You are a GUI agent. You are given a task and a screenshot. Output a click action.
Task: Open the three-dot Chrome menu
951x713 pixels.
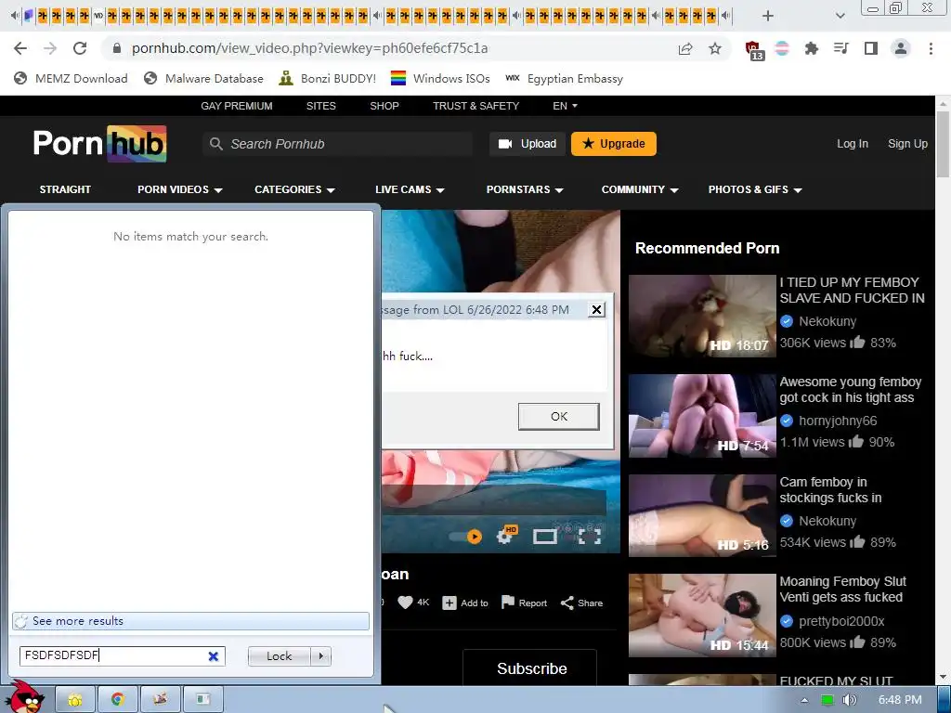click(x=931, y=48)
